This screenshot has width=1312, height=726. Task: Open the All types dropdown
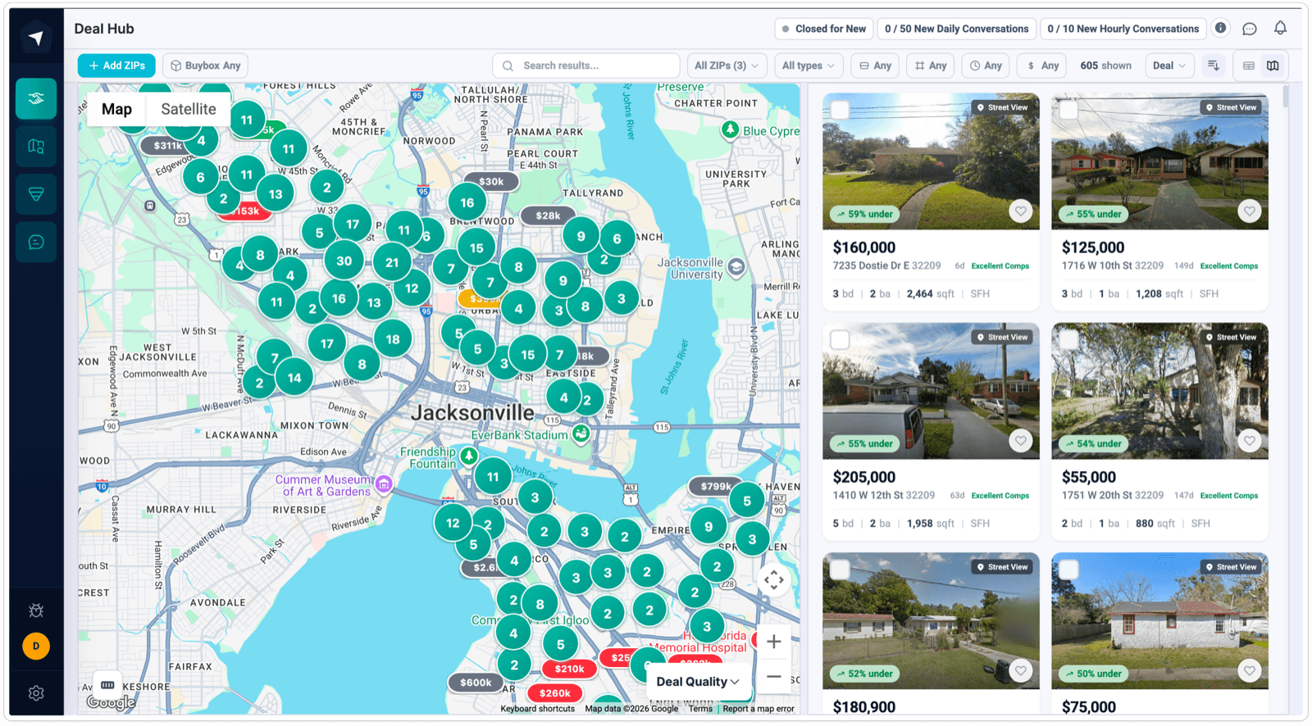(x=808, y=66)
